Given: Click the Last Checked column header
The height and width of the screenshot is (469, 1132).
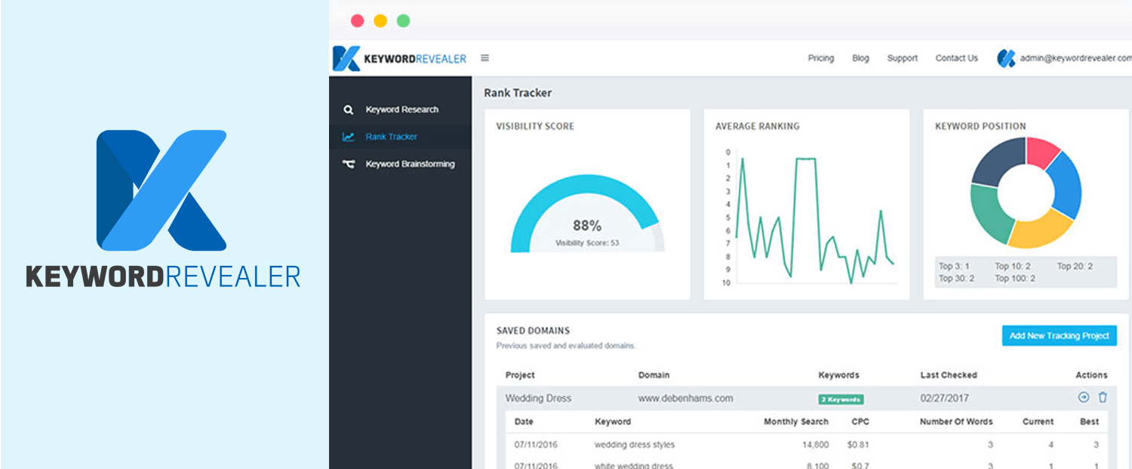Looking at the screenshot, I should point(949,375).
